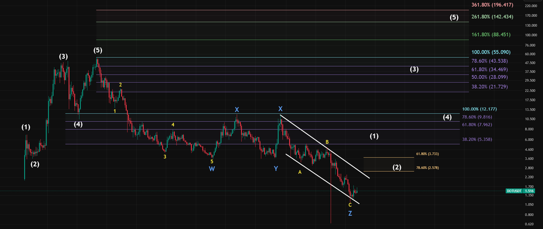Click the yellow A wave label
The image size is (543, 229).
pyautogui.click(x=300, y=172)
